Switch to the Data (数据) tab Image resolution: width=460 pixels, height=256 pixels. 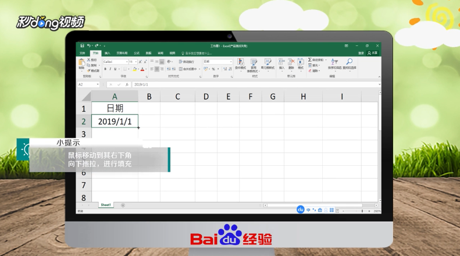pyautogui.click(x=148, y=53)
